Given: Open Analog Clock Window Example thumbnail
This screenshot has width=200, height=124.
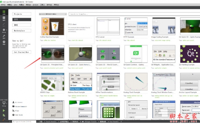Looking at the screenshot, I should pyautogui.click(x=164, y=82).
